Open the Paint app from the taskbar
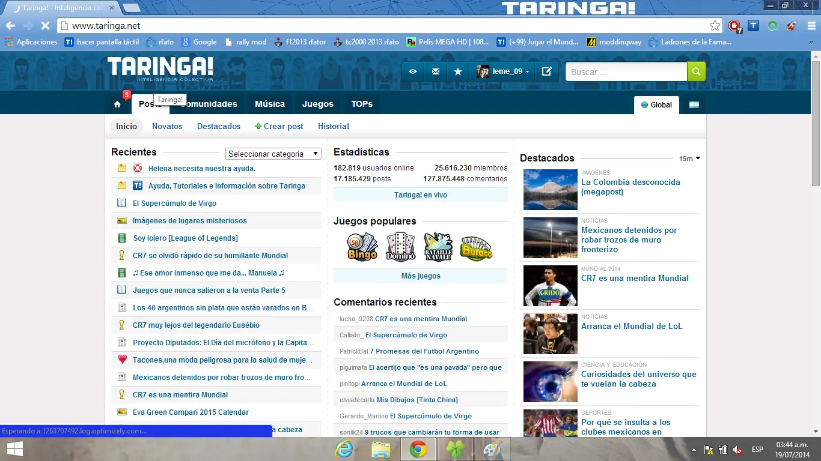Image resolution: width=821 pixels, height=461 pixels. pos(492,449)
